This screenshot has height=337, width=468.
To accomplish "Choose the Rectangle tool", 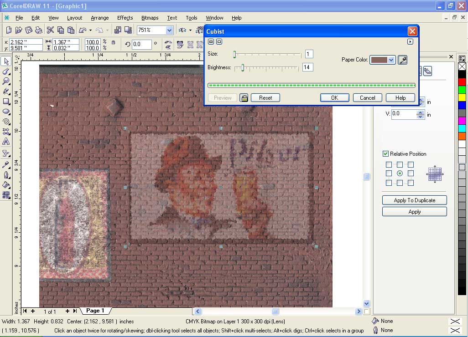I will point(6,101).
